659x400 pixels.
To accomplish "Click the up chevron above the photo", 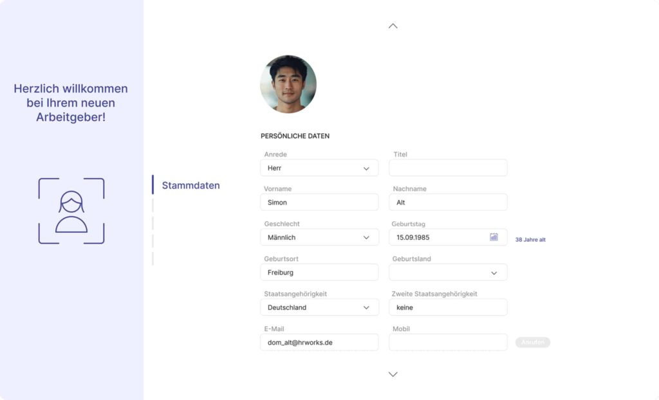I will pyautogui.click(x=393, y=26).
